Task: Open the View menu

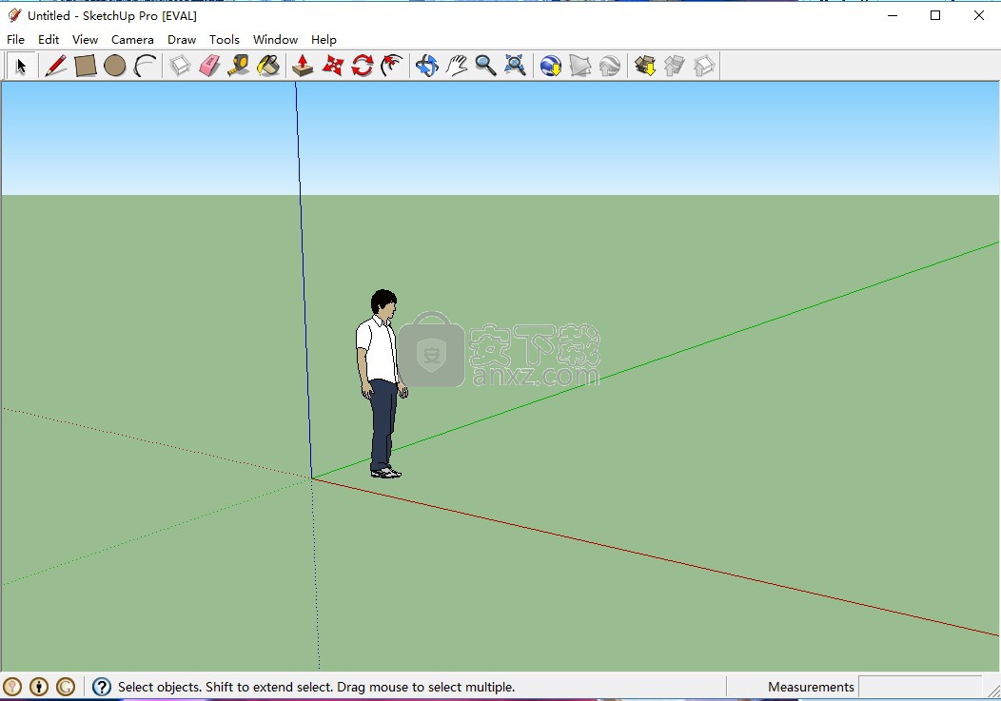Action: [85, 40]
